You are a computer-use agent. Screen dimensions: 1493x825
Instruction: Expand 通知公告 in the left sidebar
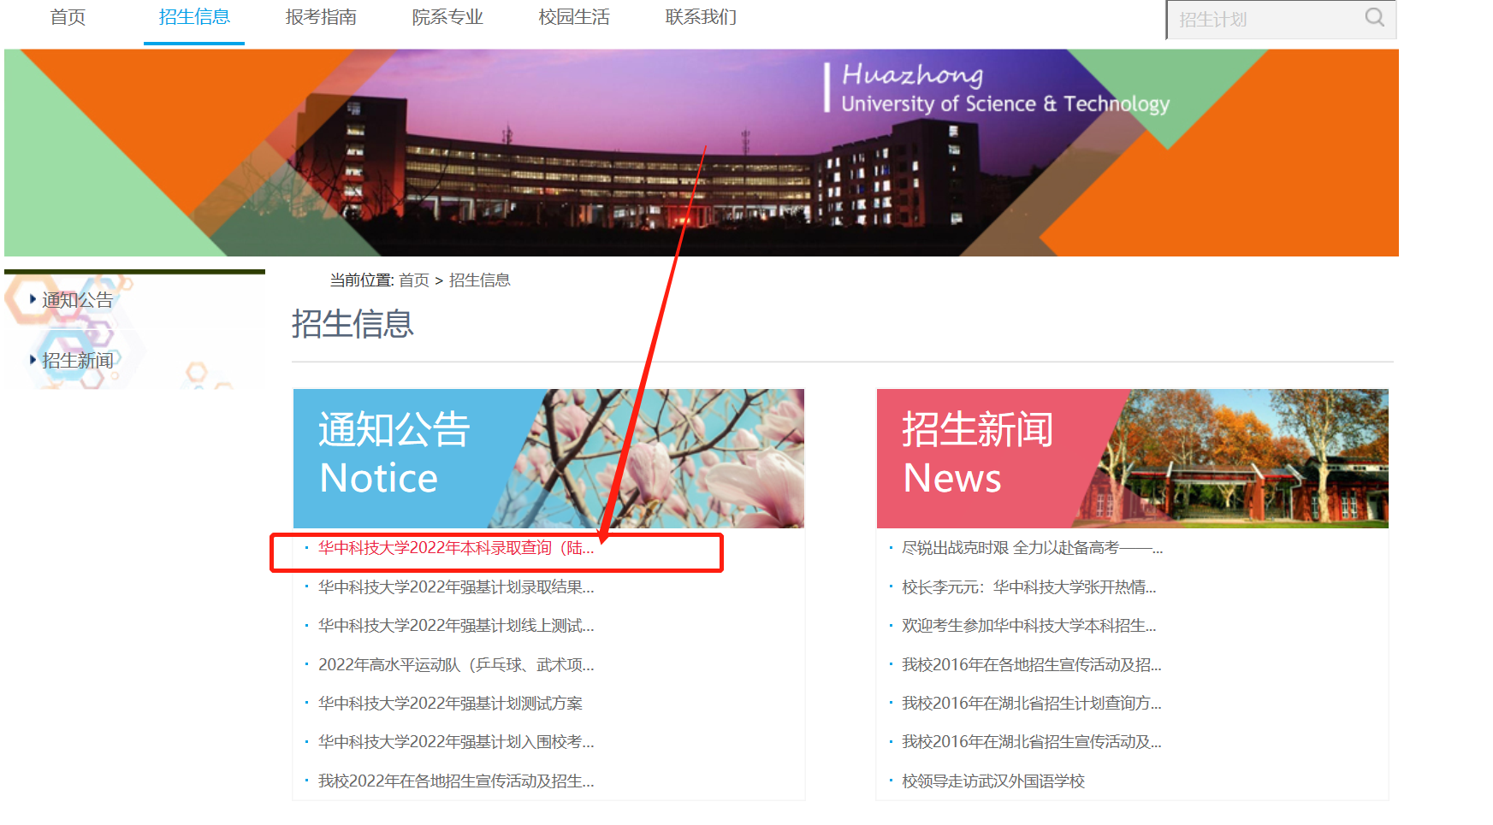(77, 300)
